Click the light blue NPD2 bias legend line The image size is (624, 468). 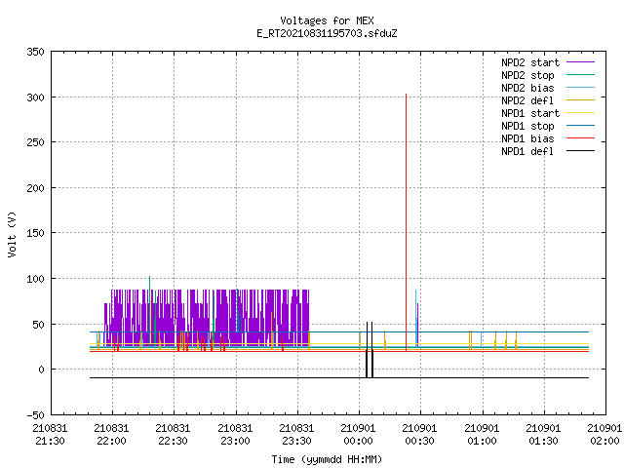coord(581,87)
